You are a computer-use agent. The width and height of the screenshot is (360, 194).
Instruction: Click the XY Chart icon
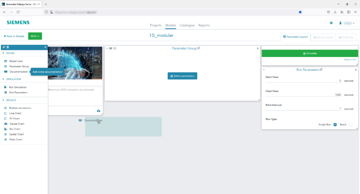[x=6, y=118]
